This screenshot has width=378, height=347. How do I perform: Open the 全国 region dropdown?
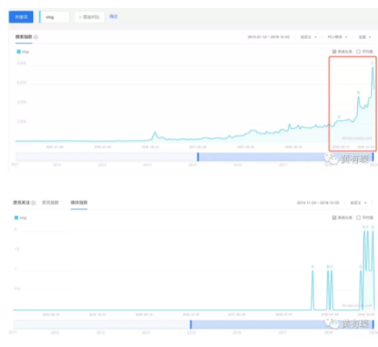[x=365, y=37]
